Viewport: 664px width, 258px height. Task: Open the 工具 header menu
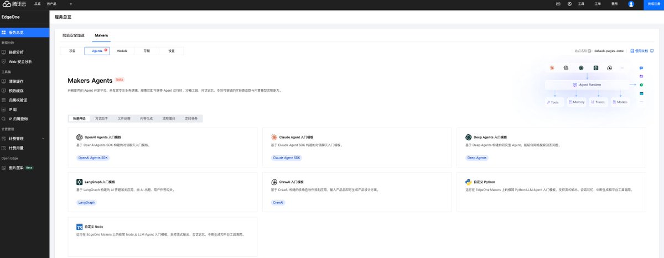tap(581, 4)
